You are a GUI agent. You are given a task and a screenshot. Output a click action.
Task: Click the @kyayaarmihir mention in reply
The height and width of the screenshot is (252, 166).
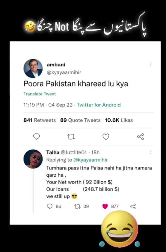90,160
